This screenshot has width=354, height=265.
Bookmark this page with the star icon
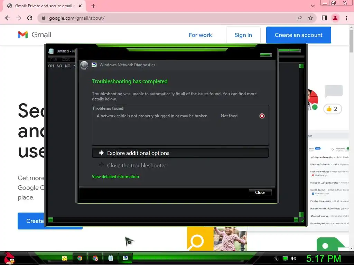(310, 18)
